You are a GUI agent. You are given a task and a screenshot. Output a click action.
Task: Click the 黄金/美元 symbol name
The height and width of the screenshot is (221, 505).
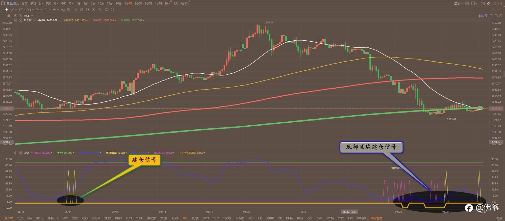pos(13,3)
